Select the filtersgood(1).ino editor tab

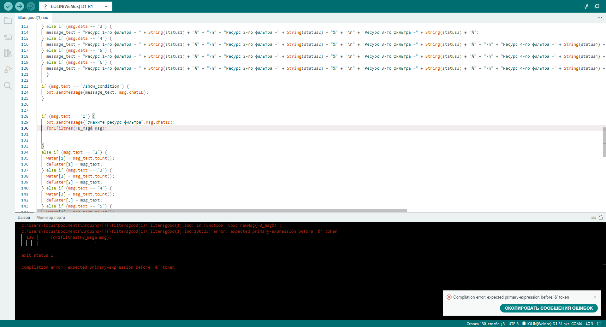click(33, 18)
